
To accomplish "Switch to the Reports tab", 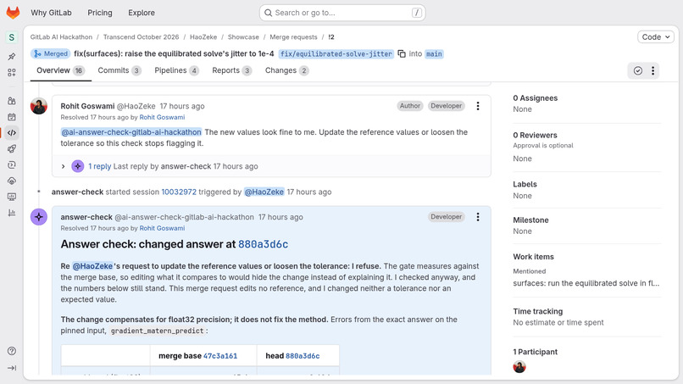I will click(x=231, y=70).
